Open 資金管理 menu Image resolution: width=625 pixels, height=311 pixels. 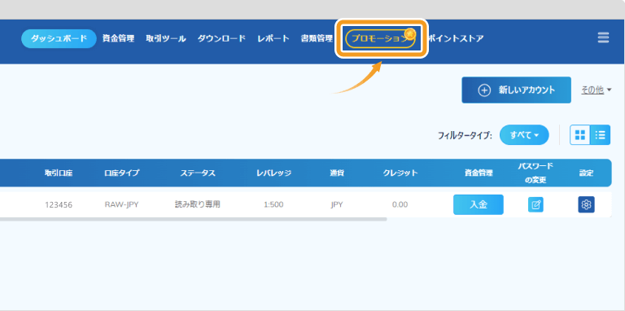click(x=118, y=39)
